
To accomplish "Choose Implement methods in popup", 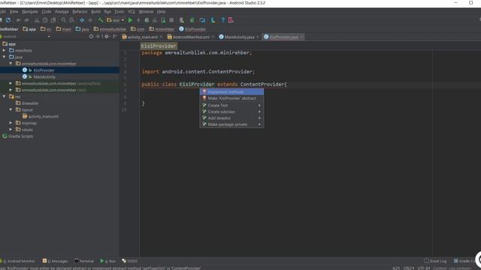I will tap(231, 91).
